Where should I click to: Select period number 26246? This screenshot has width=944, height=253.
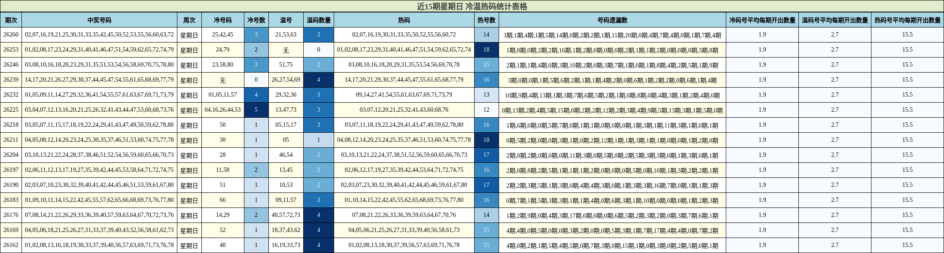[x=11, y=65]
